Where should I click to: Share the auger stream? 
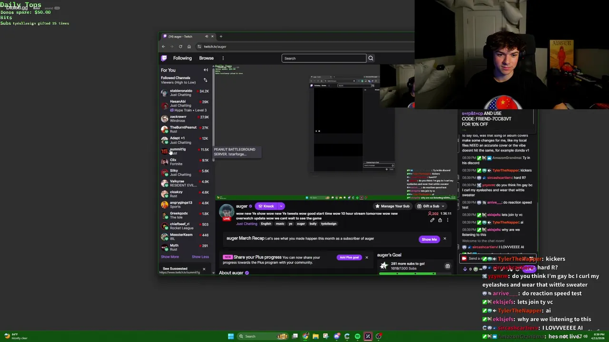pyautogui.click(x=440, y=220)
